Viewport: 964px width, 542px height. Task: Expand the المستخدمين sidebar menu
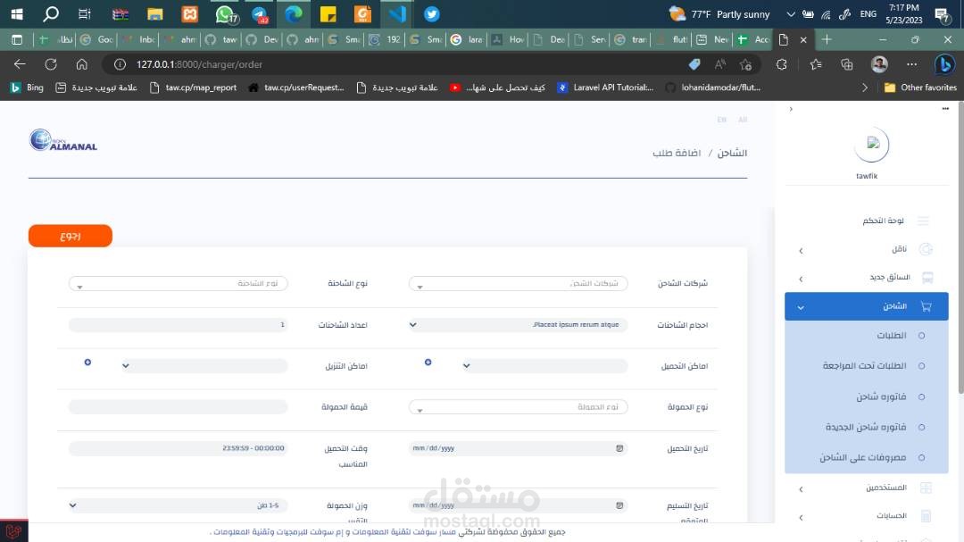[866, 488]
